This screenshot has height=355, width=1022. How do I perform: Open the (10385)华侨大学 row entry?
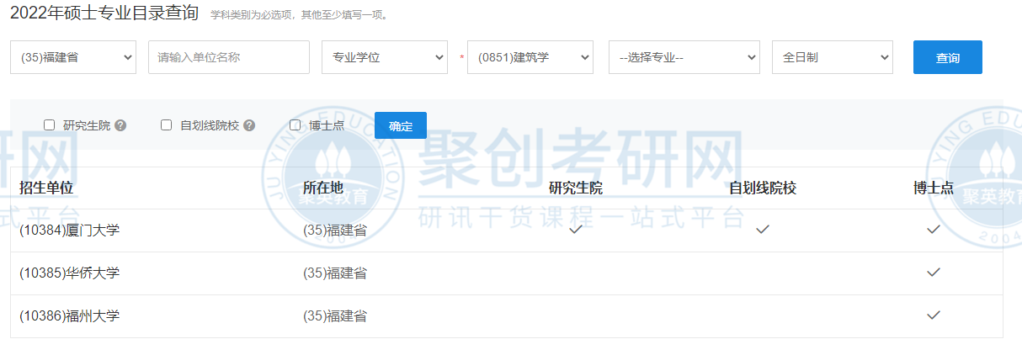(70, 273)
